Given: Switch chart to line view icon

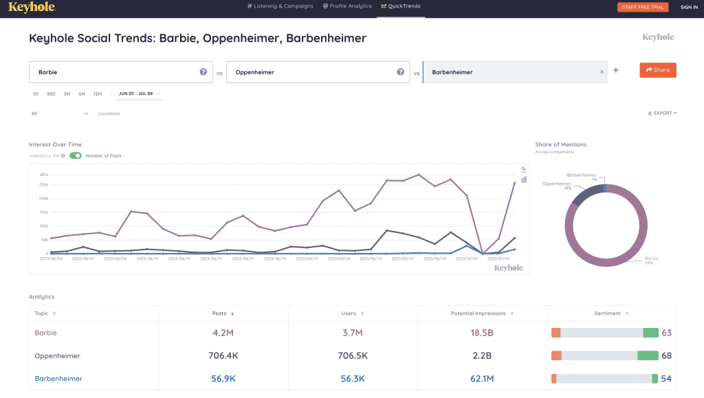Looking at the screenshot, I should [524, 169].
